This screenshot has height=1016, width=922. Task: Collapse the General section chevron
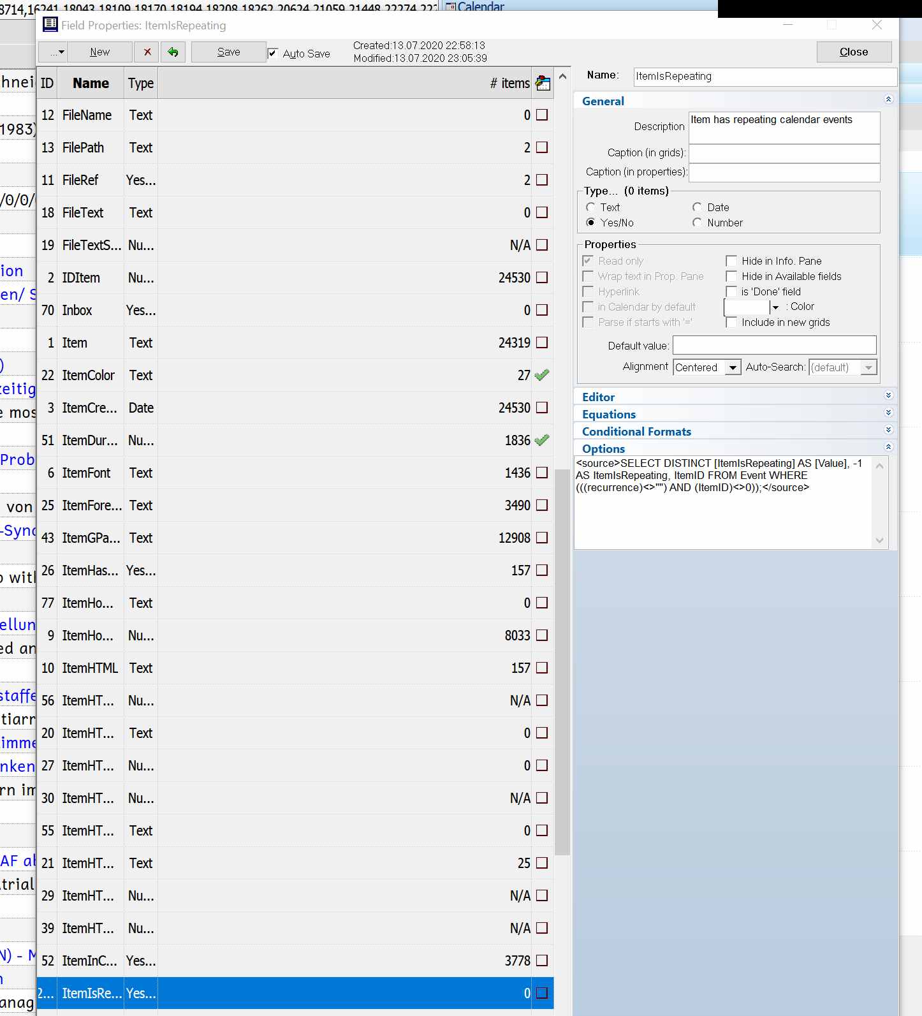coord(888,100)
